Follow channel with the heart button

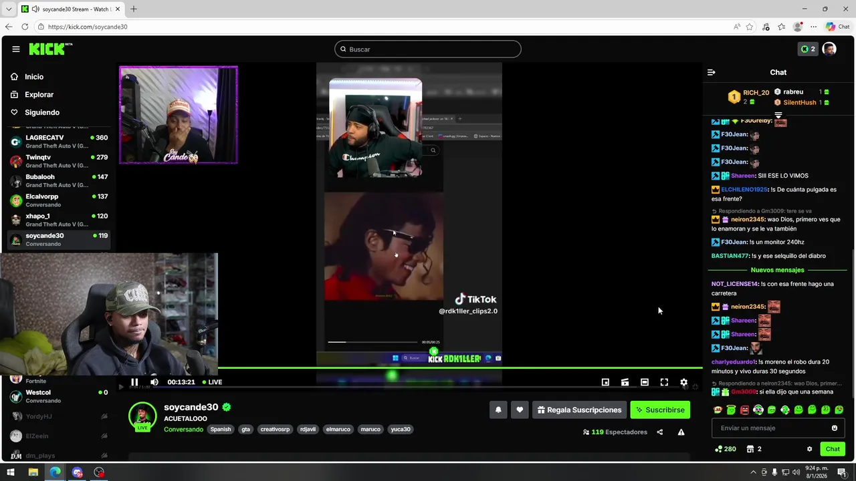pos(520,410)
